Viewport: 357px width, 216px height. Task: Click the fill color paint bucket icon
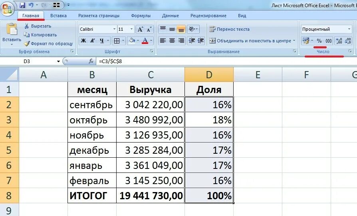pos(132,41)
